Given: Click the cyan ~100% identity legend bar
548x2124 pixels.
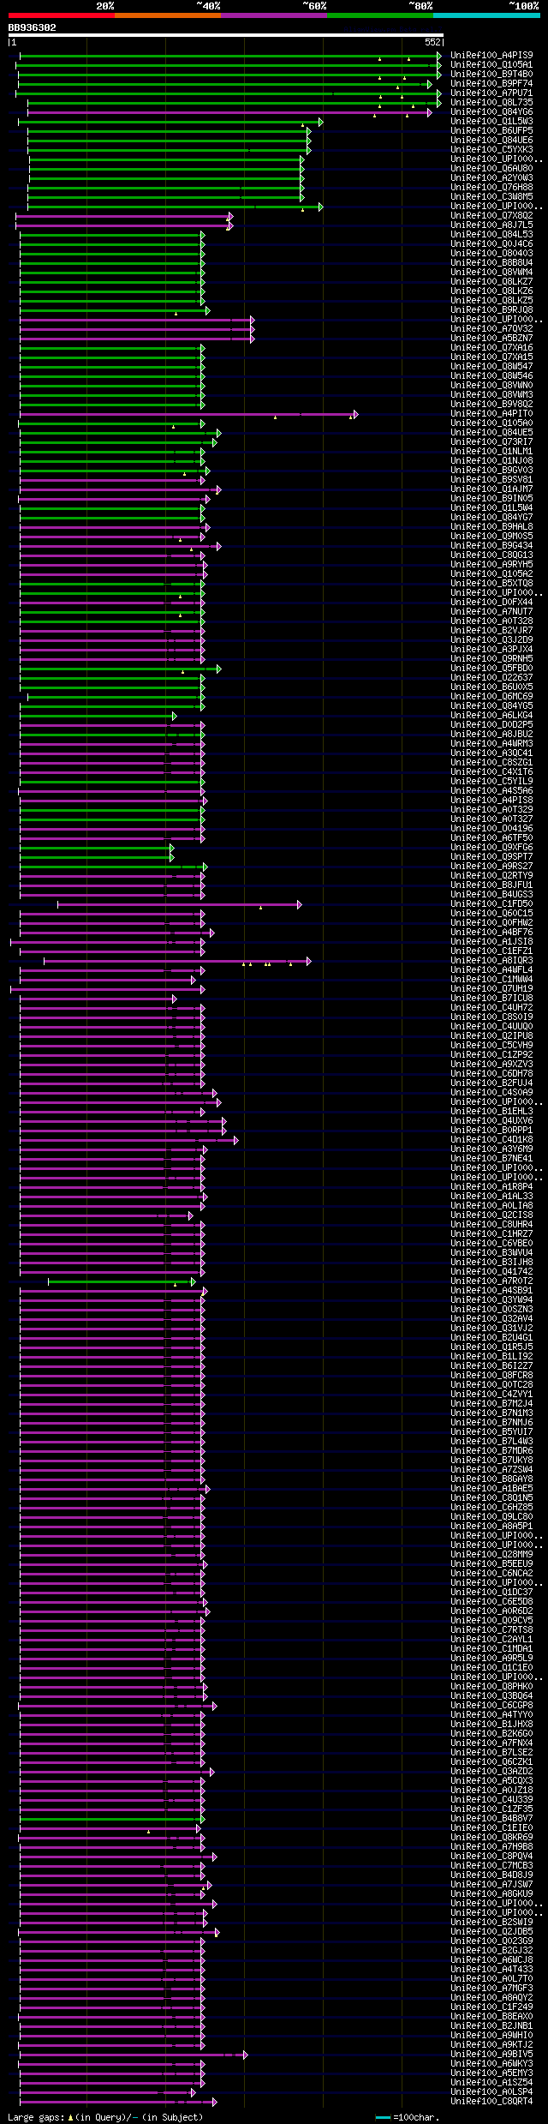Looking at the screenshot, I should (x=485, y=15).
